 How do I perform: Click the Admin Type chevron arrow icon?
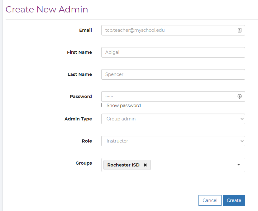pyautogui.click(x=242, y=119)
